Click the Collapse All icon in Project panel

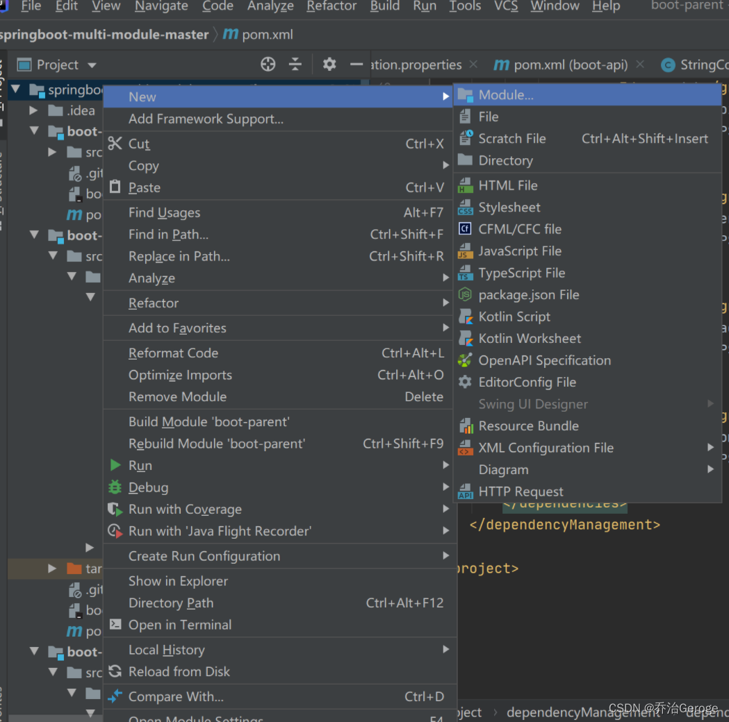(295, 64)
